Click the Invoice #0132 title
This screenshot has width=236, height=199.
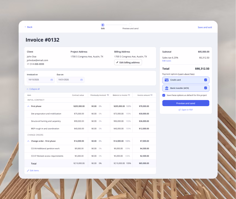43,40
